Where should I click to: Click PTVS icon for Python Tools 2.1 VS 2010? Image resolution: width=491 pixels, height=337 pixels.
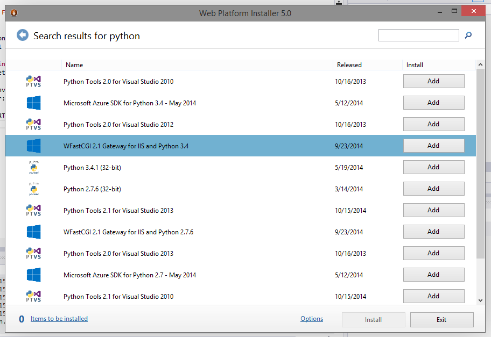33,296
